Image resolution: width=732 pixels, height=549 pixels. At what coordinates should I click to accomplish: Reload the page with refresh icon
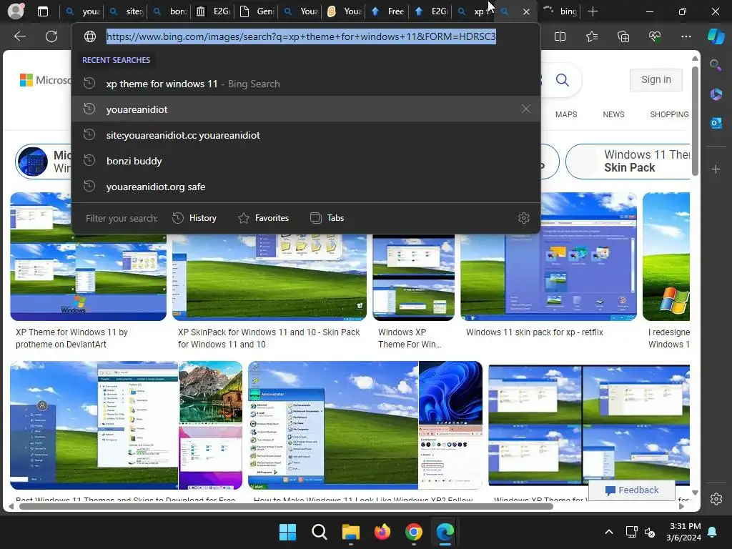point(51,36)
